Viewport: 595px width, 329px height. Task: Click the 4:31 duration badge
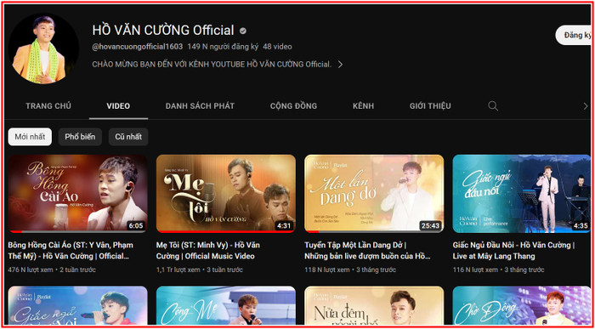(284, 226)
